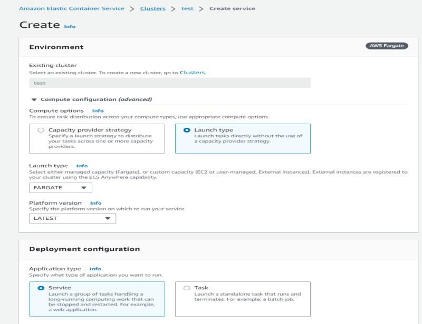This screenshot has height=324, width=422.
Task: Open Info link beside Application type
Action: [x=95, y=269]
